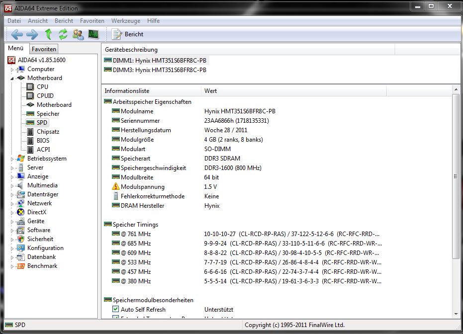Select the CPUID icon in tree
This screenshot has width=463, height=334.
click(x=30, y=95)
